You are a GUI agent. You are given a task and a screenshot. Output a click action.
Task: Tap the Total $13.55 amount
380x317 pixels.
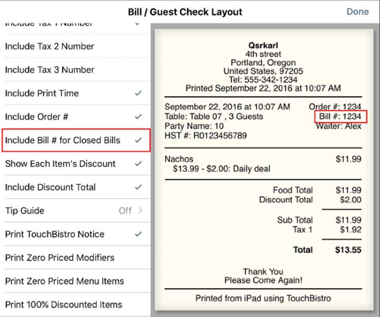pyautogui.click(x=348, y=250)
